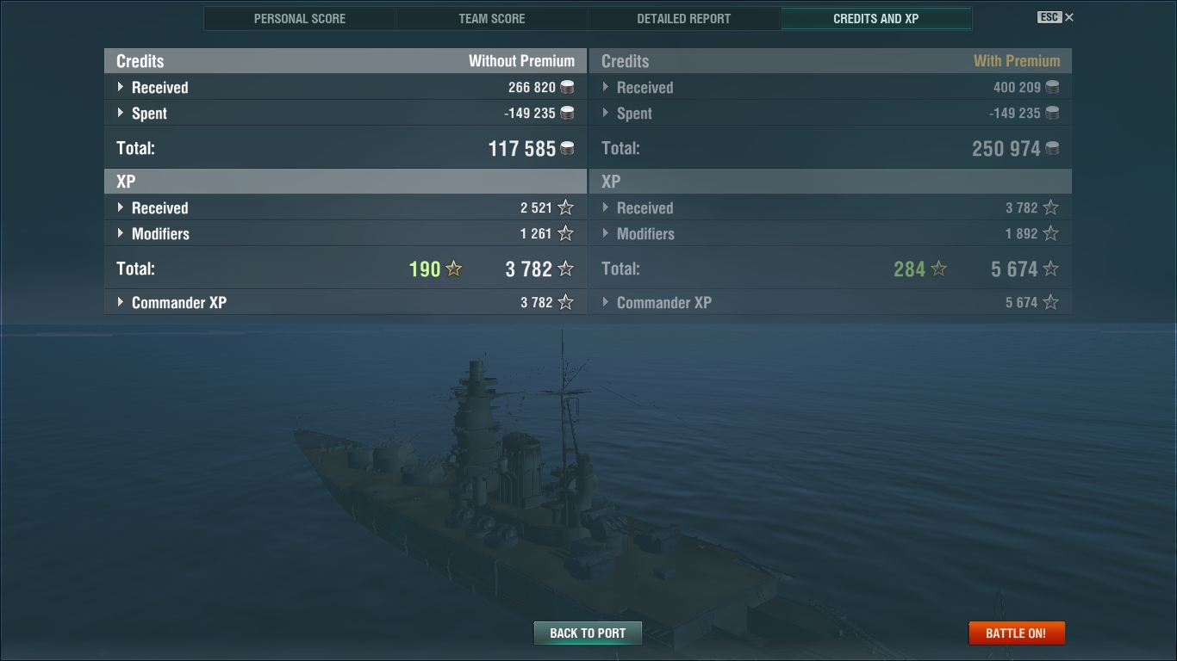The width and height of the screenshot is (1177, 661).
Task: Open the Detailed Report tab
Action: click(684, 18)
